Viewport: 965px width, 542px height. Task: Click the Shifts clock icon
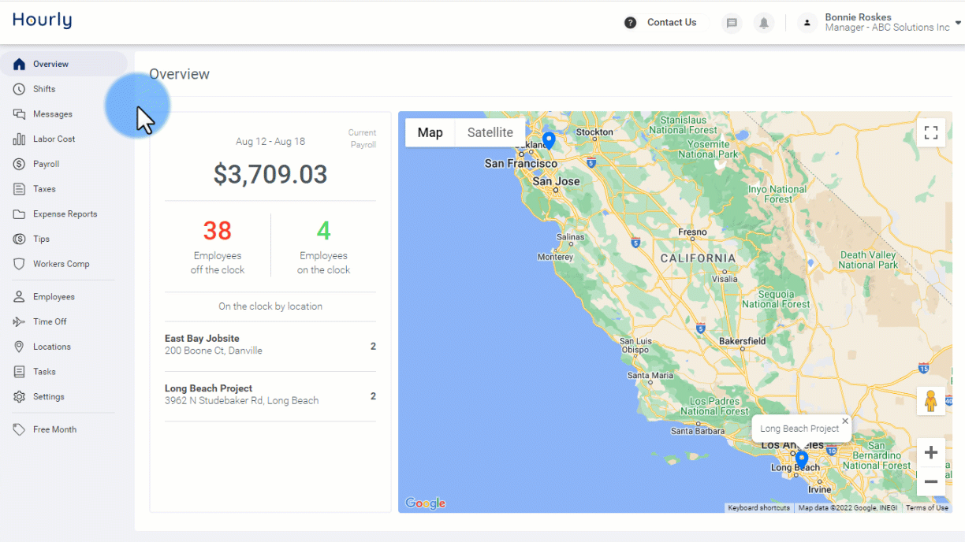coord(20,89)
